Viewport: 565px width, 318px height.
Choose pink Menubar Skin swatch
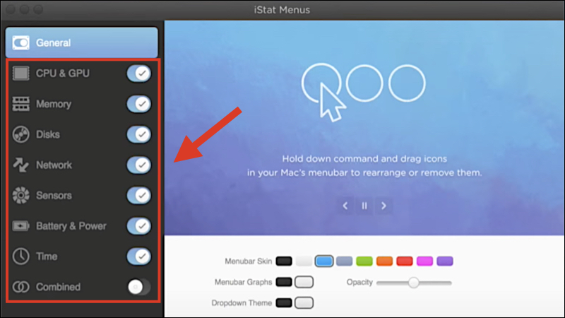pos(424,261)
